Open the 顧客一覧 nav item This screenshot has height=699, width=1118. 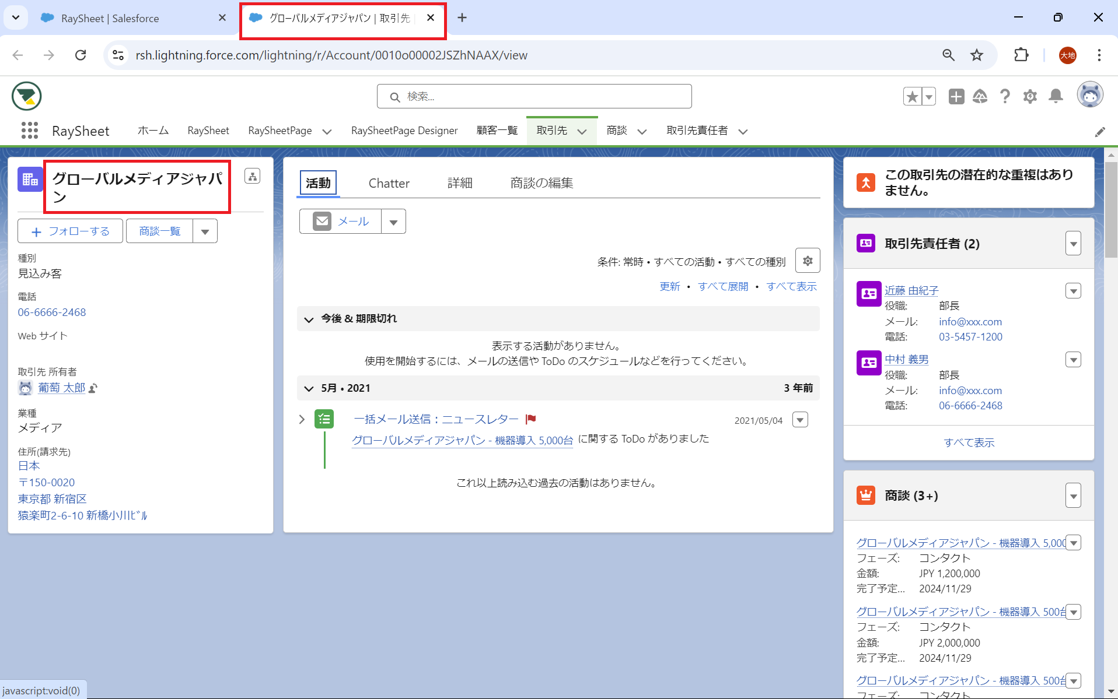click(497, 131)
